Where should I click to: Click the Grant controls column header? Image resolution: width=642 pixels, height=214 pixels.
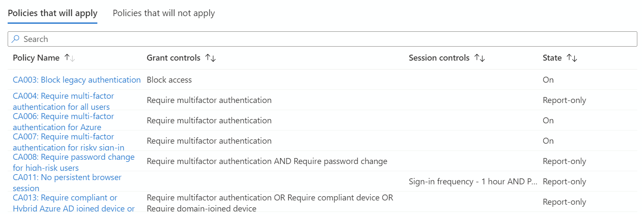[173, 58]
